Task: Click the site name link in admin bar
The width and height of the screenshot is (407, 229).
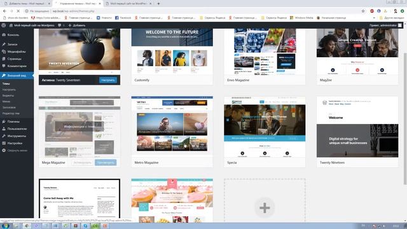Action: 32,25
